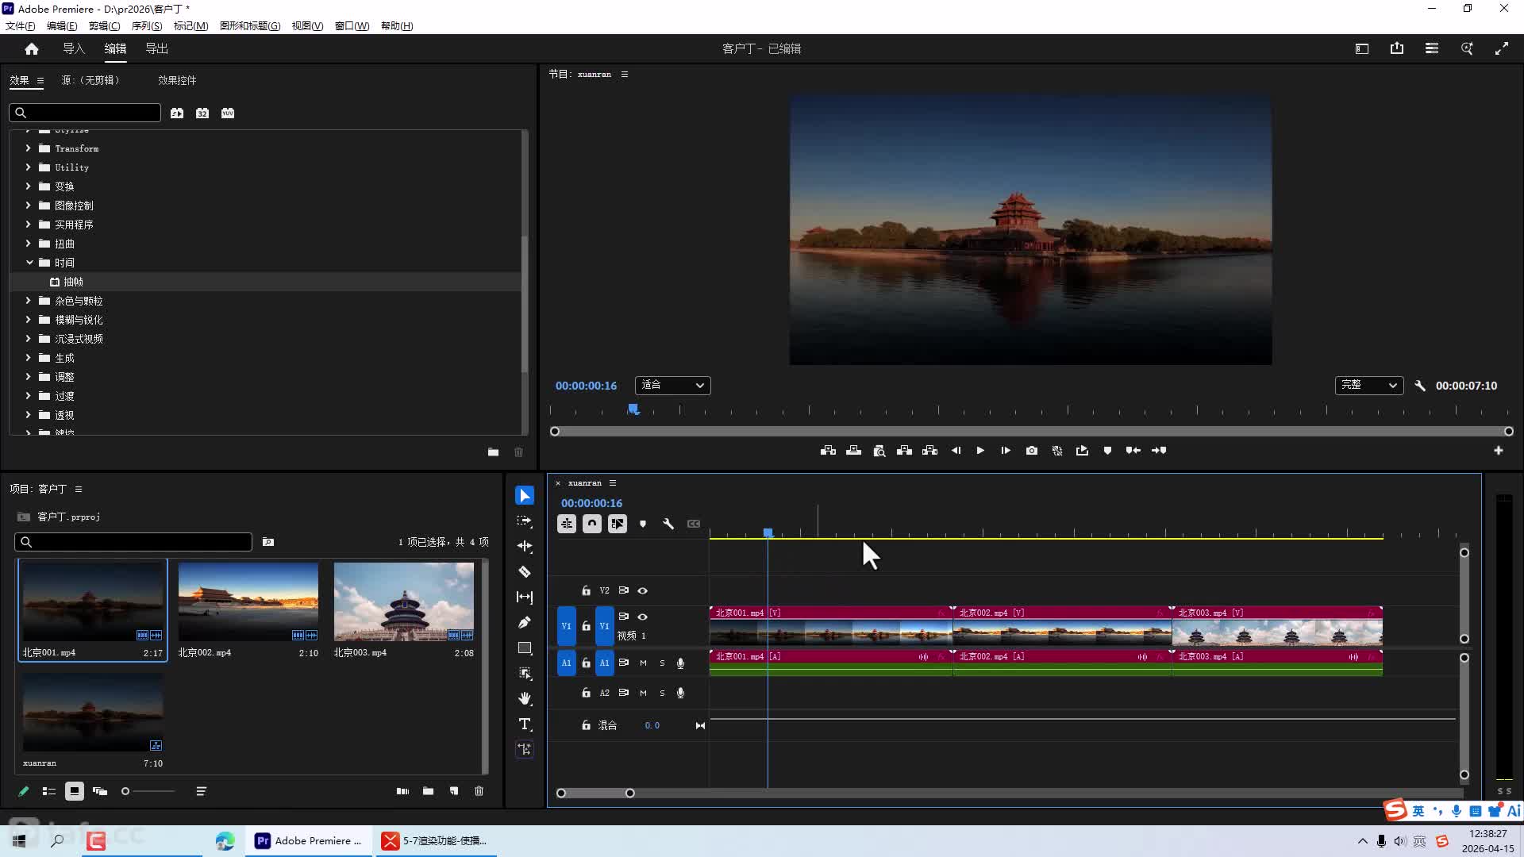
Task: Expand the 调整 effects folder
Action: [29, 377]
